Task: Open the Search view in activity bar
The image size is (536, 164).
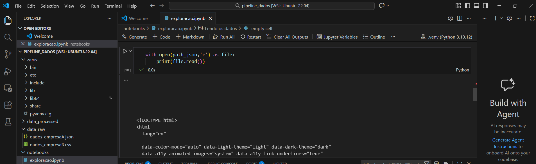Action: pyautogui.click(x=8, y=37)
